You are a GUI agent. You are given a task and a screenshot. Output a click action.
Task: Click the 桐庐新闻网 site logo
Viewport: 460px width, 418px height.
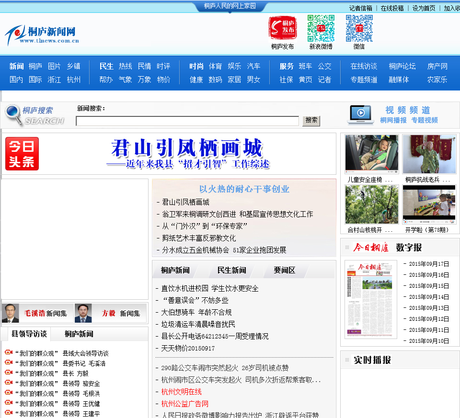pos(42,34)
